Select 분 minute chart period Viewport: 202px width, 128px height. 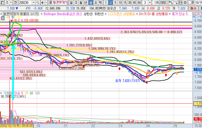[91, 2]
